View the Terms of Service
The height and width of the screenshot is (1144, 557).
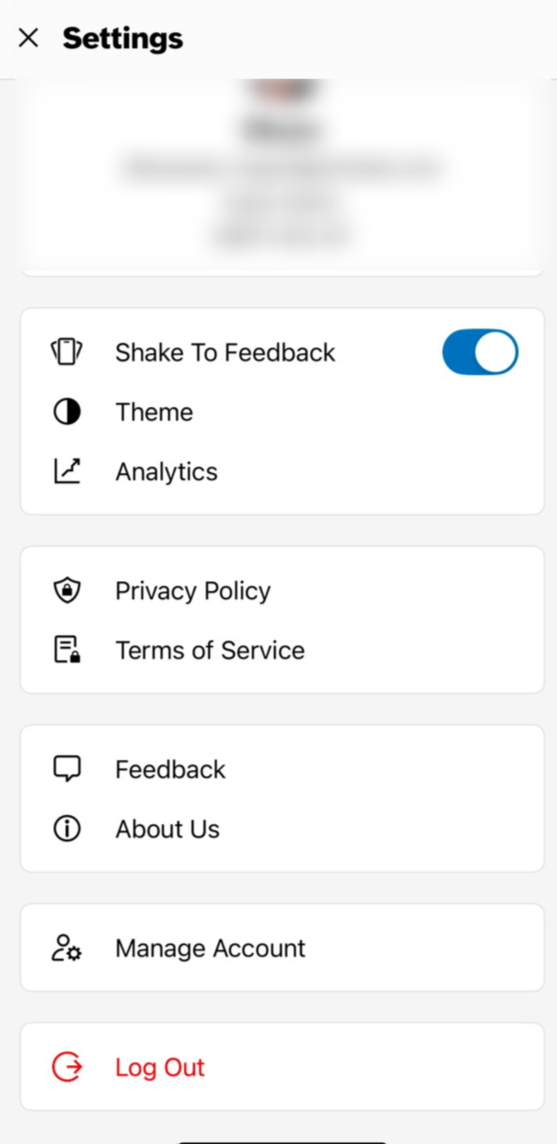tap(210, 650)
